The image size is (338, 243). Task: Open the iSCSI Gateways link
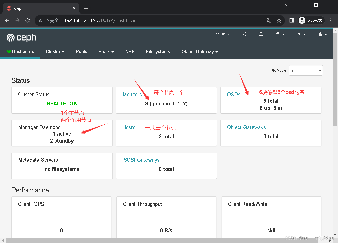(x=141, y=160)
